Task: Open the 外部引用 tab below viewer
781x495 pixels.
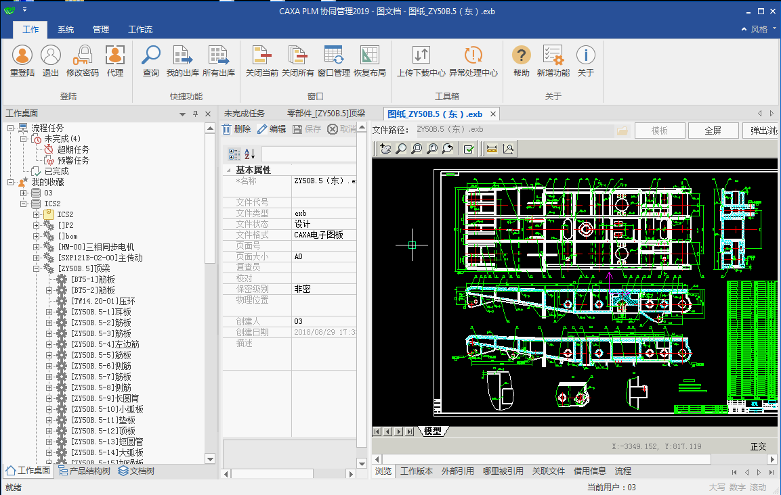Action: coord(457,471)
